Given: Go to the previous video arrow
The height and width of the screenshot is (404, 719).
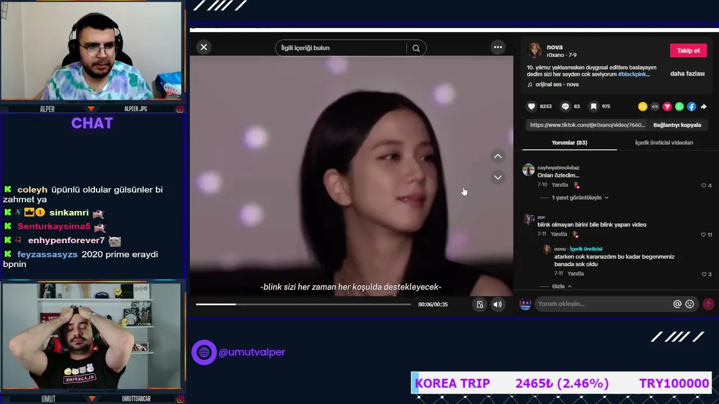Looking at the screenshot, I should pyautogui.click(x=498, y=157).
